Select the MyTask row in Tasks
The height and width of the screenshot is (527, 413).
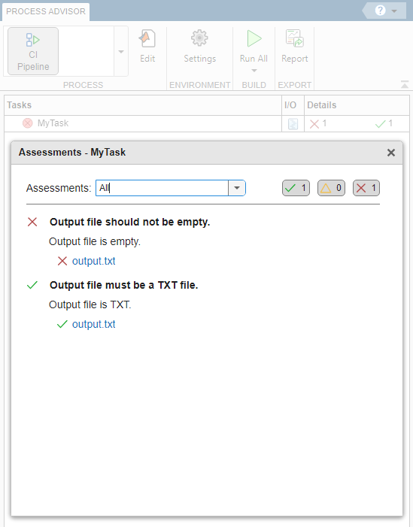click(143, 123)
